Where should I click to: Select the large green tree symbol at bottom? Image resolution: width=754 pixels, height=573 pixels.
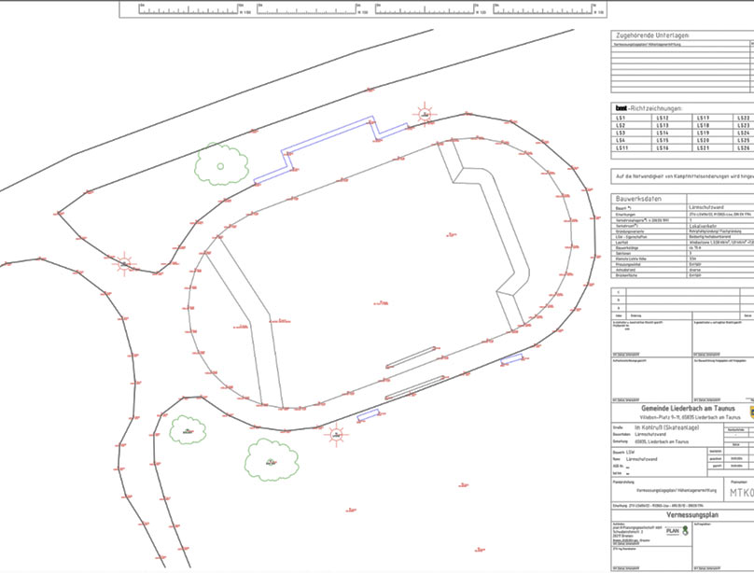coord(271,457)
